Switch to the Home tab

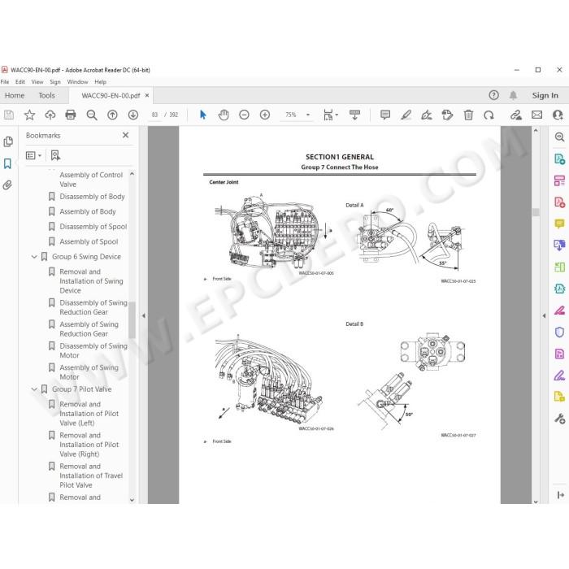coord(15,95)
